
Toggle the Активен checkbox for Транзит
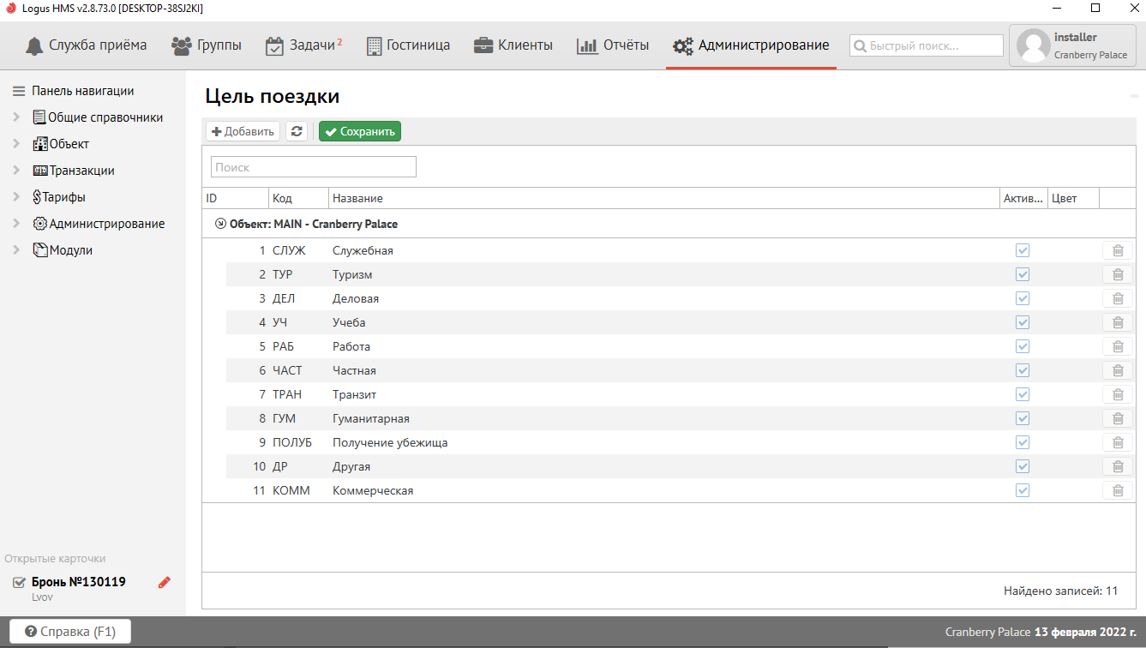click(1023, 394)
